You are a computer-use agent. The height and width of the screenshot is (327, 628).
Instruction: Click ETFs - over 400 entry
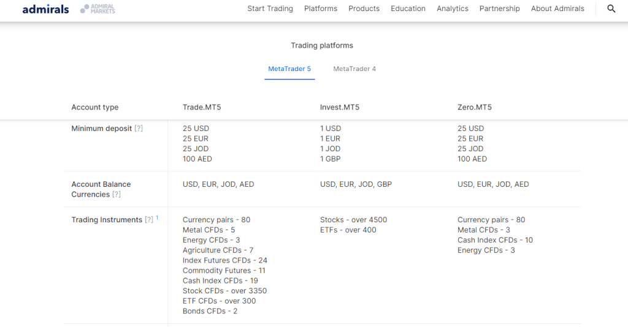(x=348, y=230)
